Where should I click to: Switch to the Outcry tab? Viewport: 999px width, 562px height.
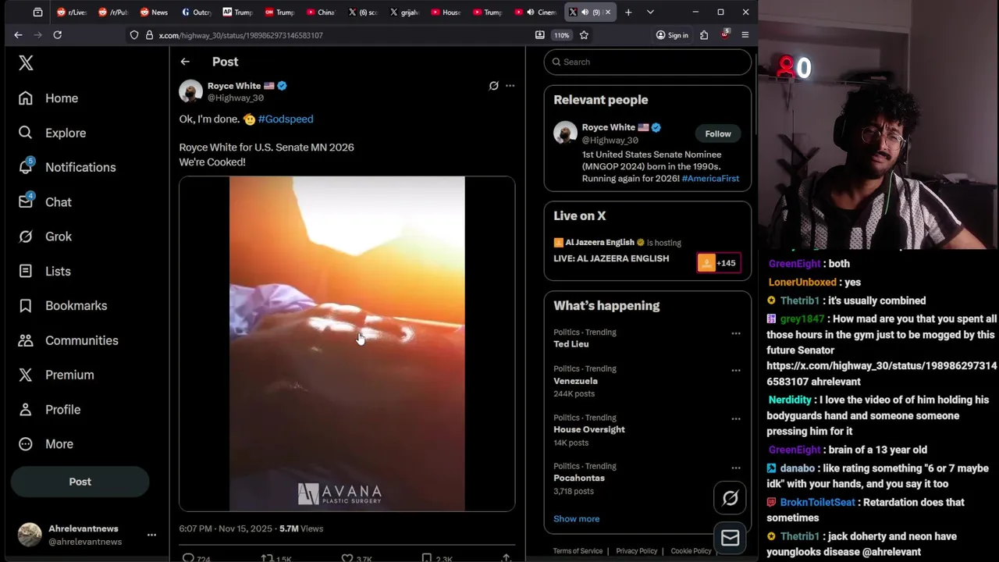coord(196,12)
